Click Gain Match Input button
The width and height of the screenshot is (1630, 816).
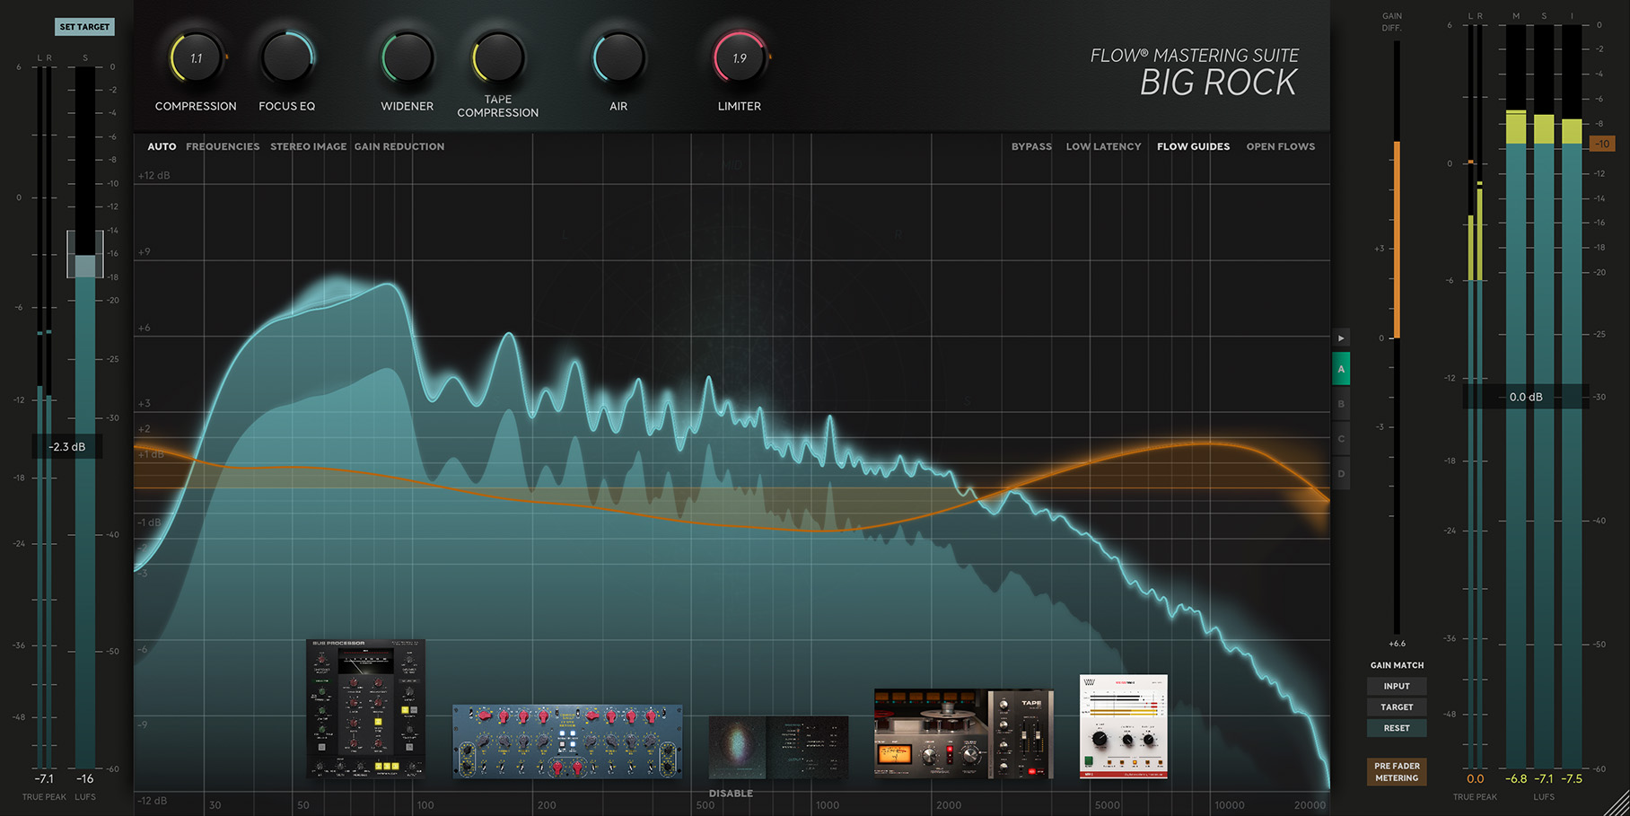click(x=1397, y=686)
